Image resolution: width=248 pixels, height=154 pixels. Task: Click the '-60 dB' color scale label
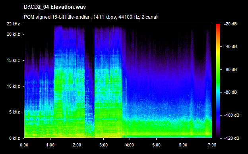[x=231, y=69]
